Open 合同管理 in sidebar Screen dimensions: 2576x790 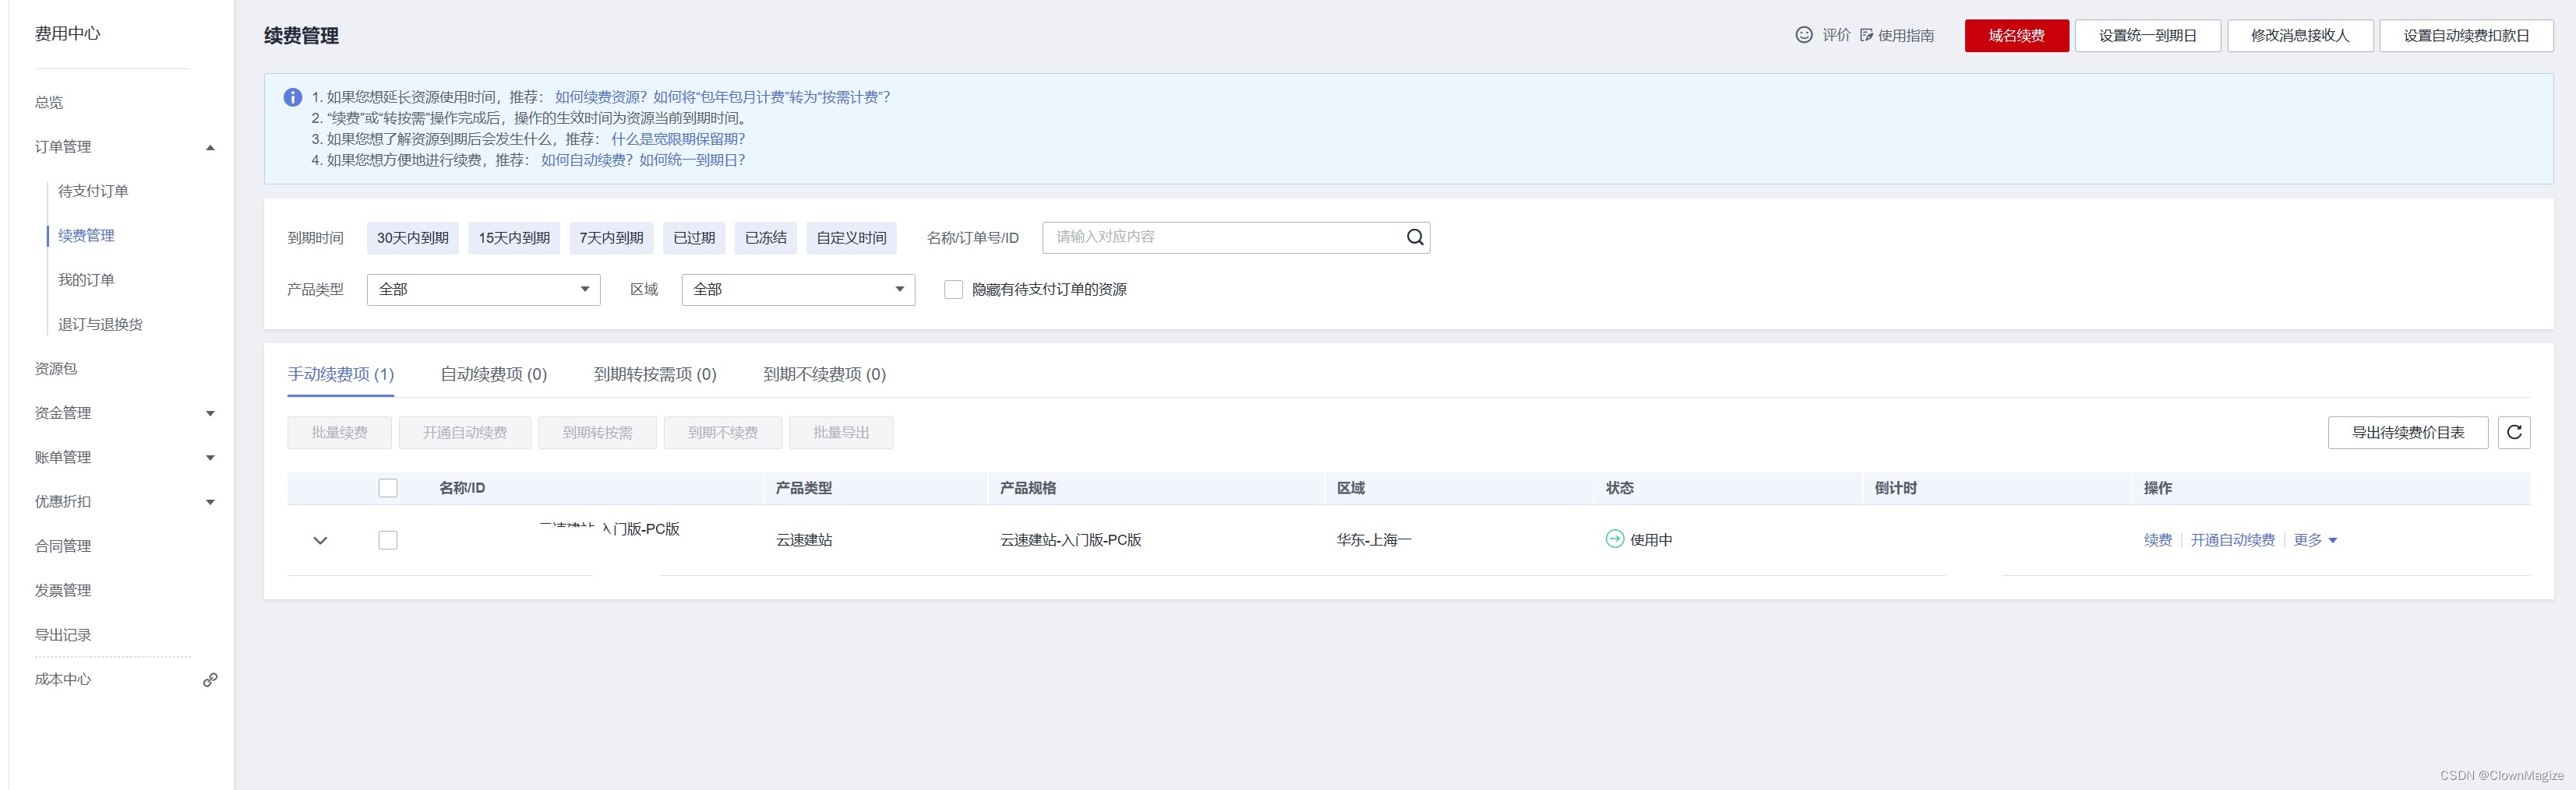point(63,546)
